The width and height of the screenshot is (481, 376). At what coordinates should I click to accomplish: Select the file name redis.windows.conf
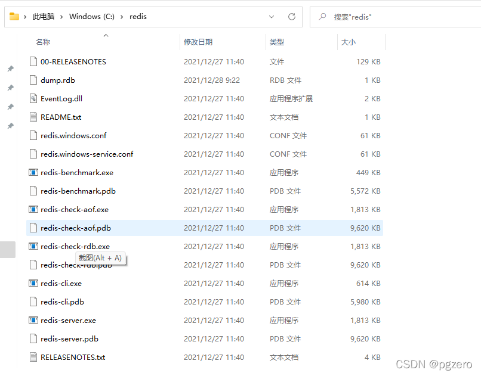73,136
